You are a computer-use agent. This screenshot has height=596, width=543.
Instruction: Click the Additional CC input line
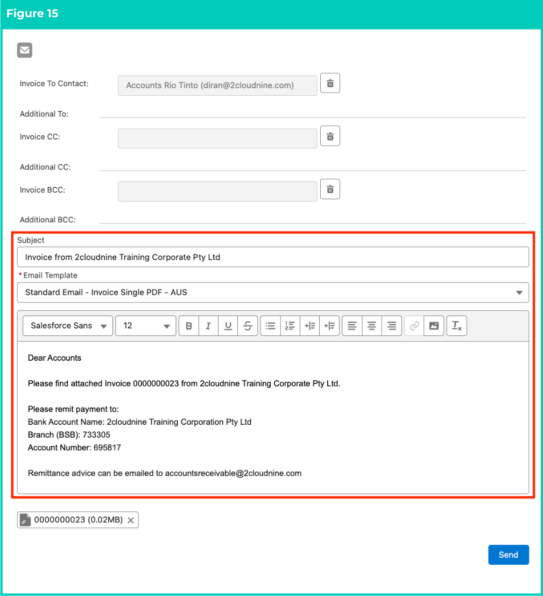click(x=312, y=166)
